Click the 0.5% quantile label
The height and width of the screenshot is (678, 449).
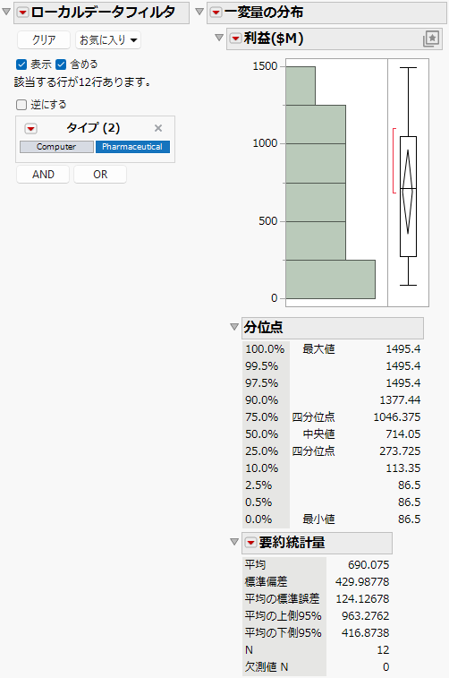pos(258,502)
